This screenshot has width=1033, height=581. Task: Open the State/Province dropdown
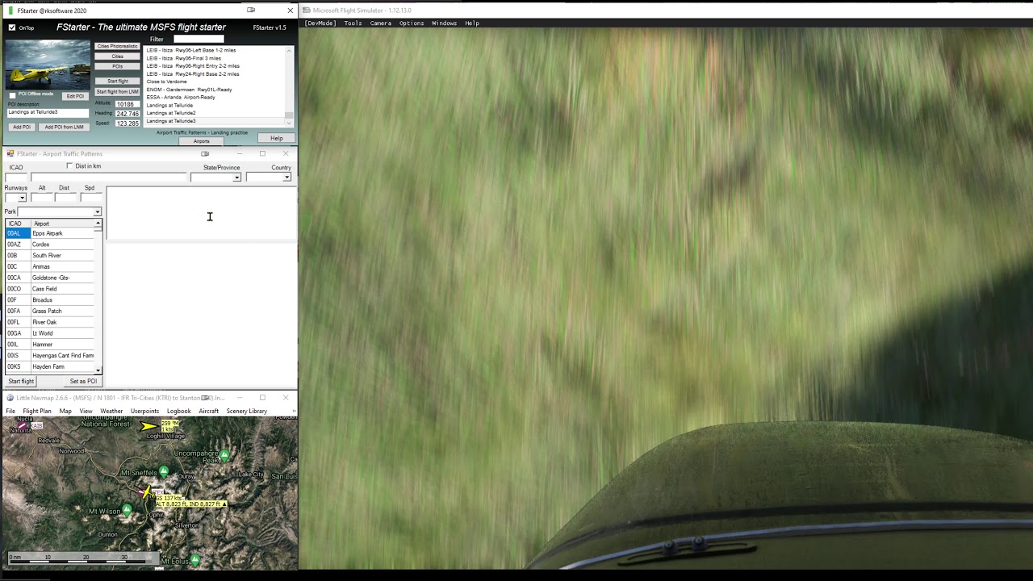pyautogui.click(x=236, y=178)
